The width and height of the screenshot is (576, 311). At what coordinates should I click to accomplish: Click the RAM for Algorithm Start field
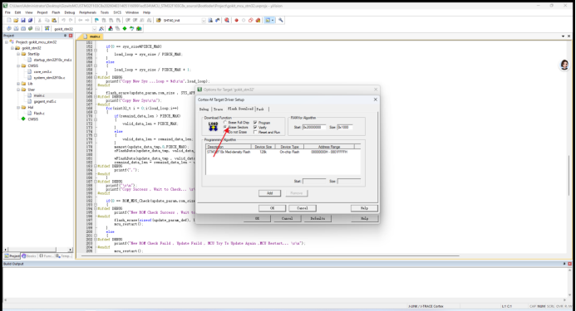click(x=314, y=127)
